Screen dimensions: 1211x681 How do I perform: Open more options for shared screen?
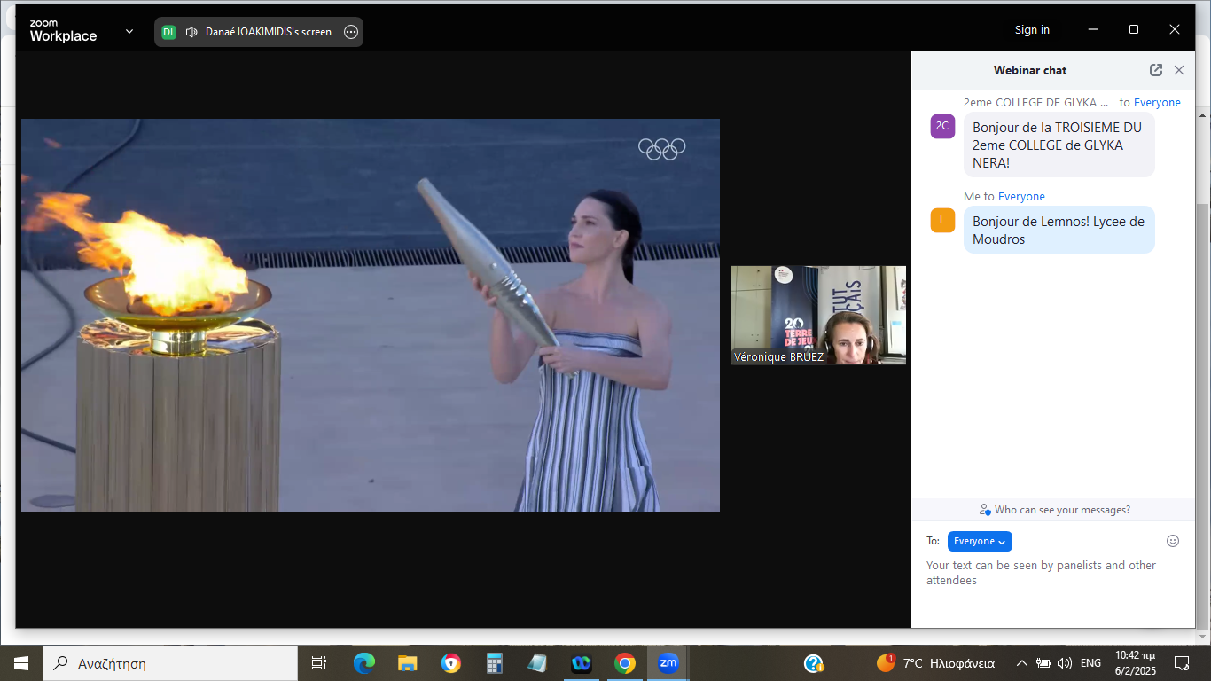(351, 32)
